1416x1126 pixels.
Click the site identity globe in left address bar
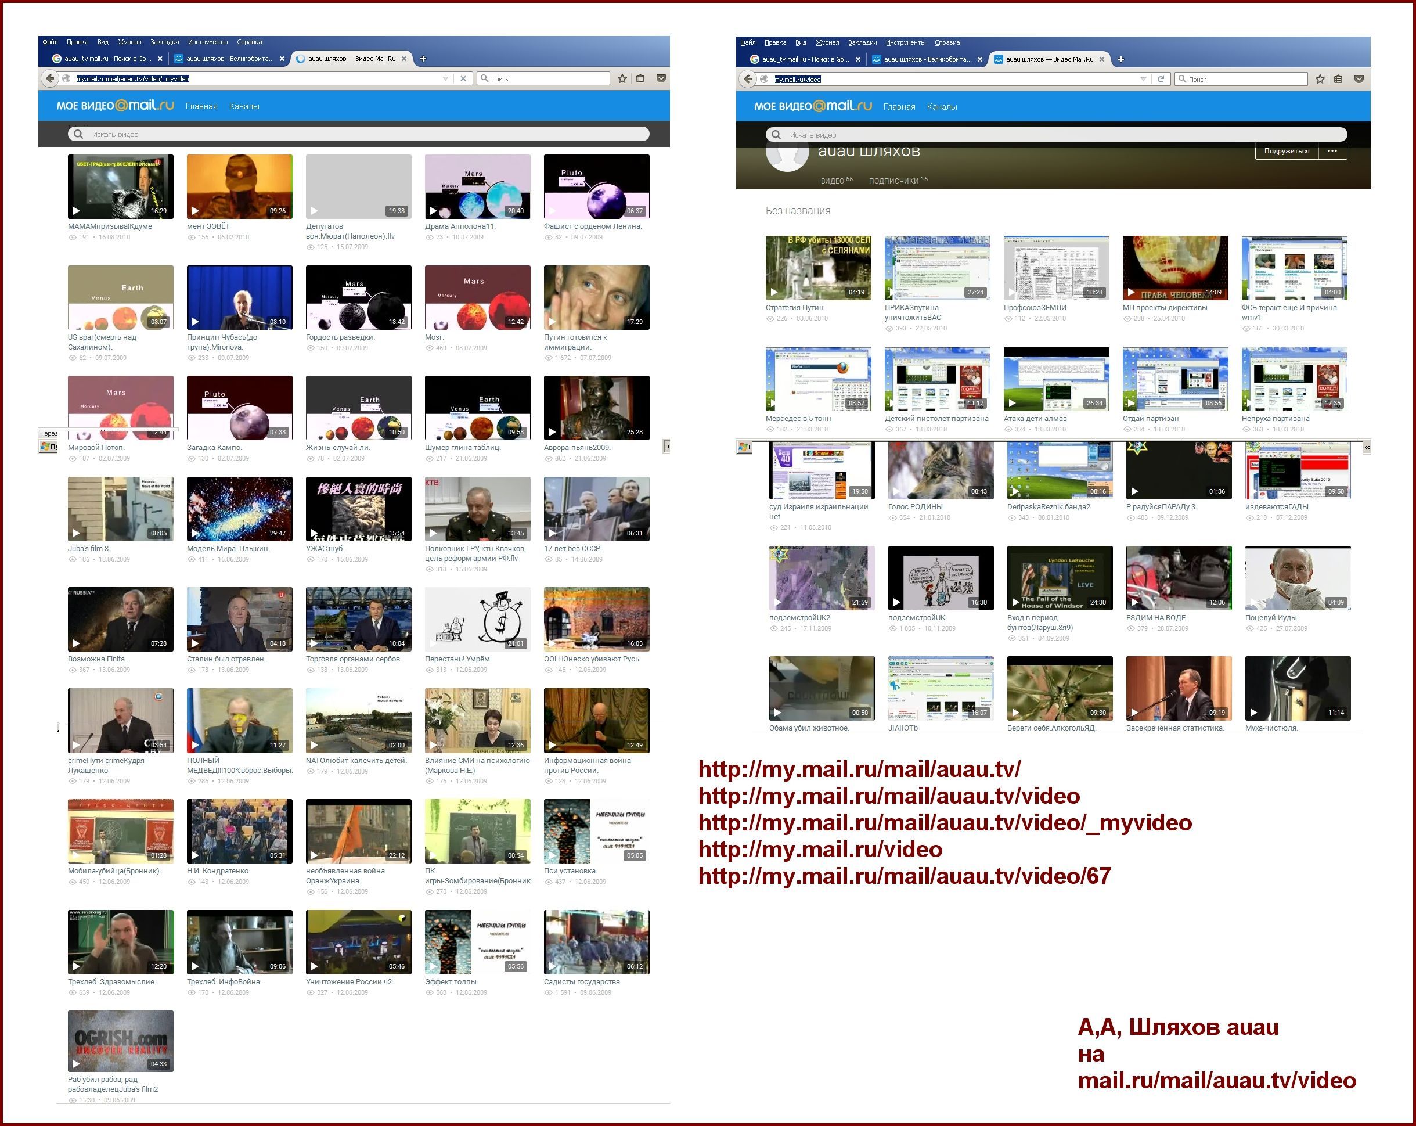coord(66,79)
